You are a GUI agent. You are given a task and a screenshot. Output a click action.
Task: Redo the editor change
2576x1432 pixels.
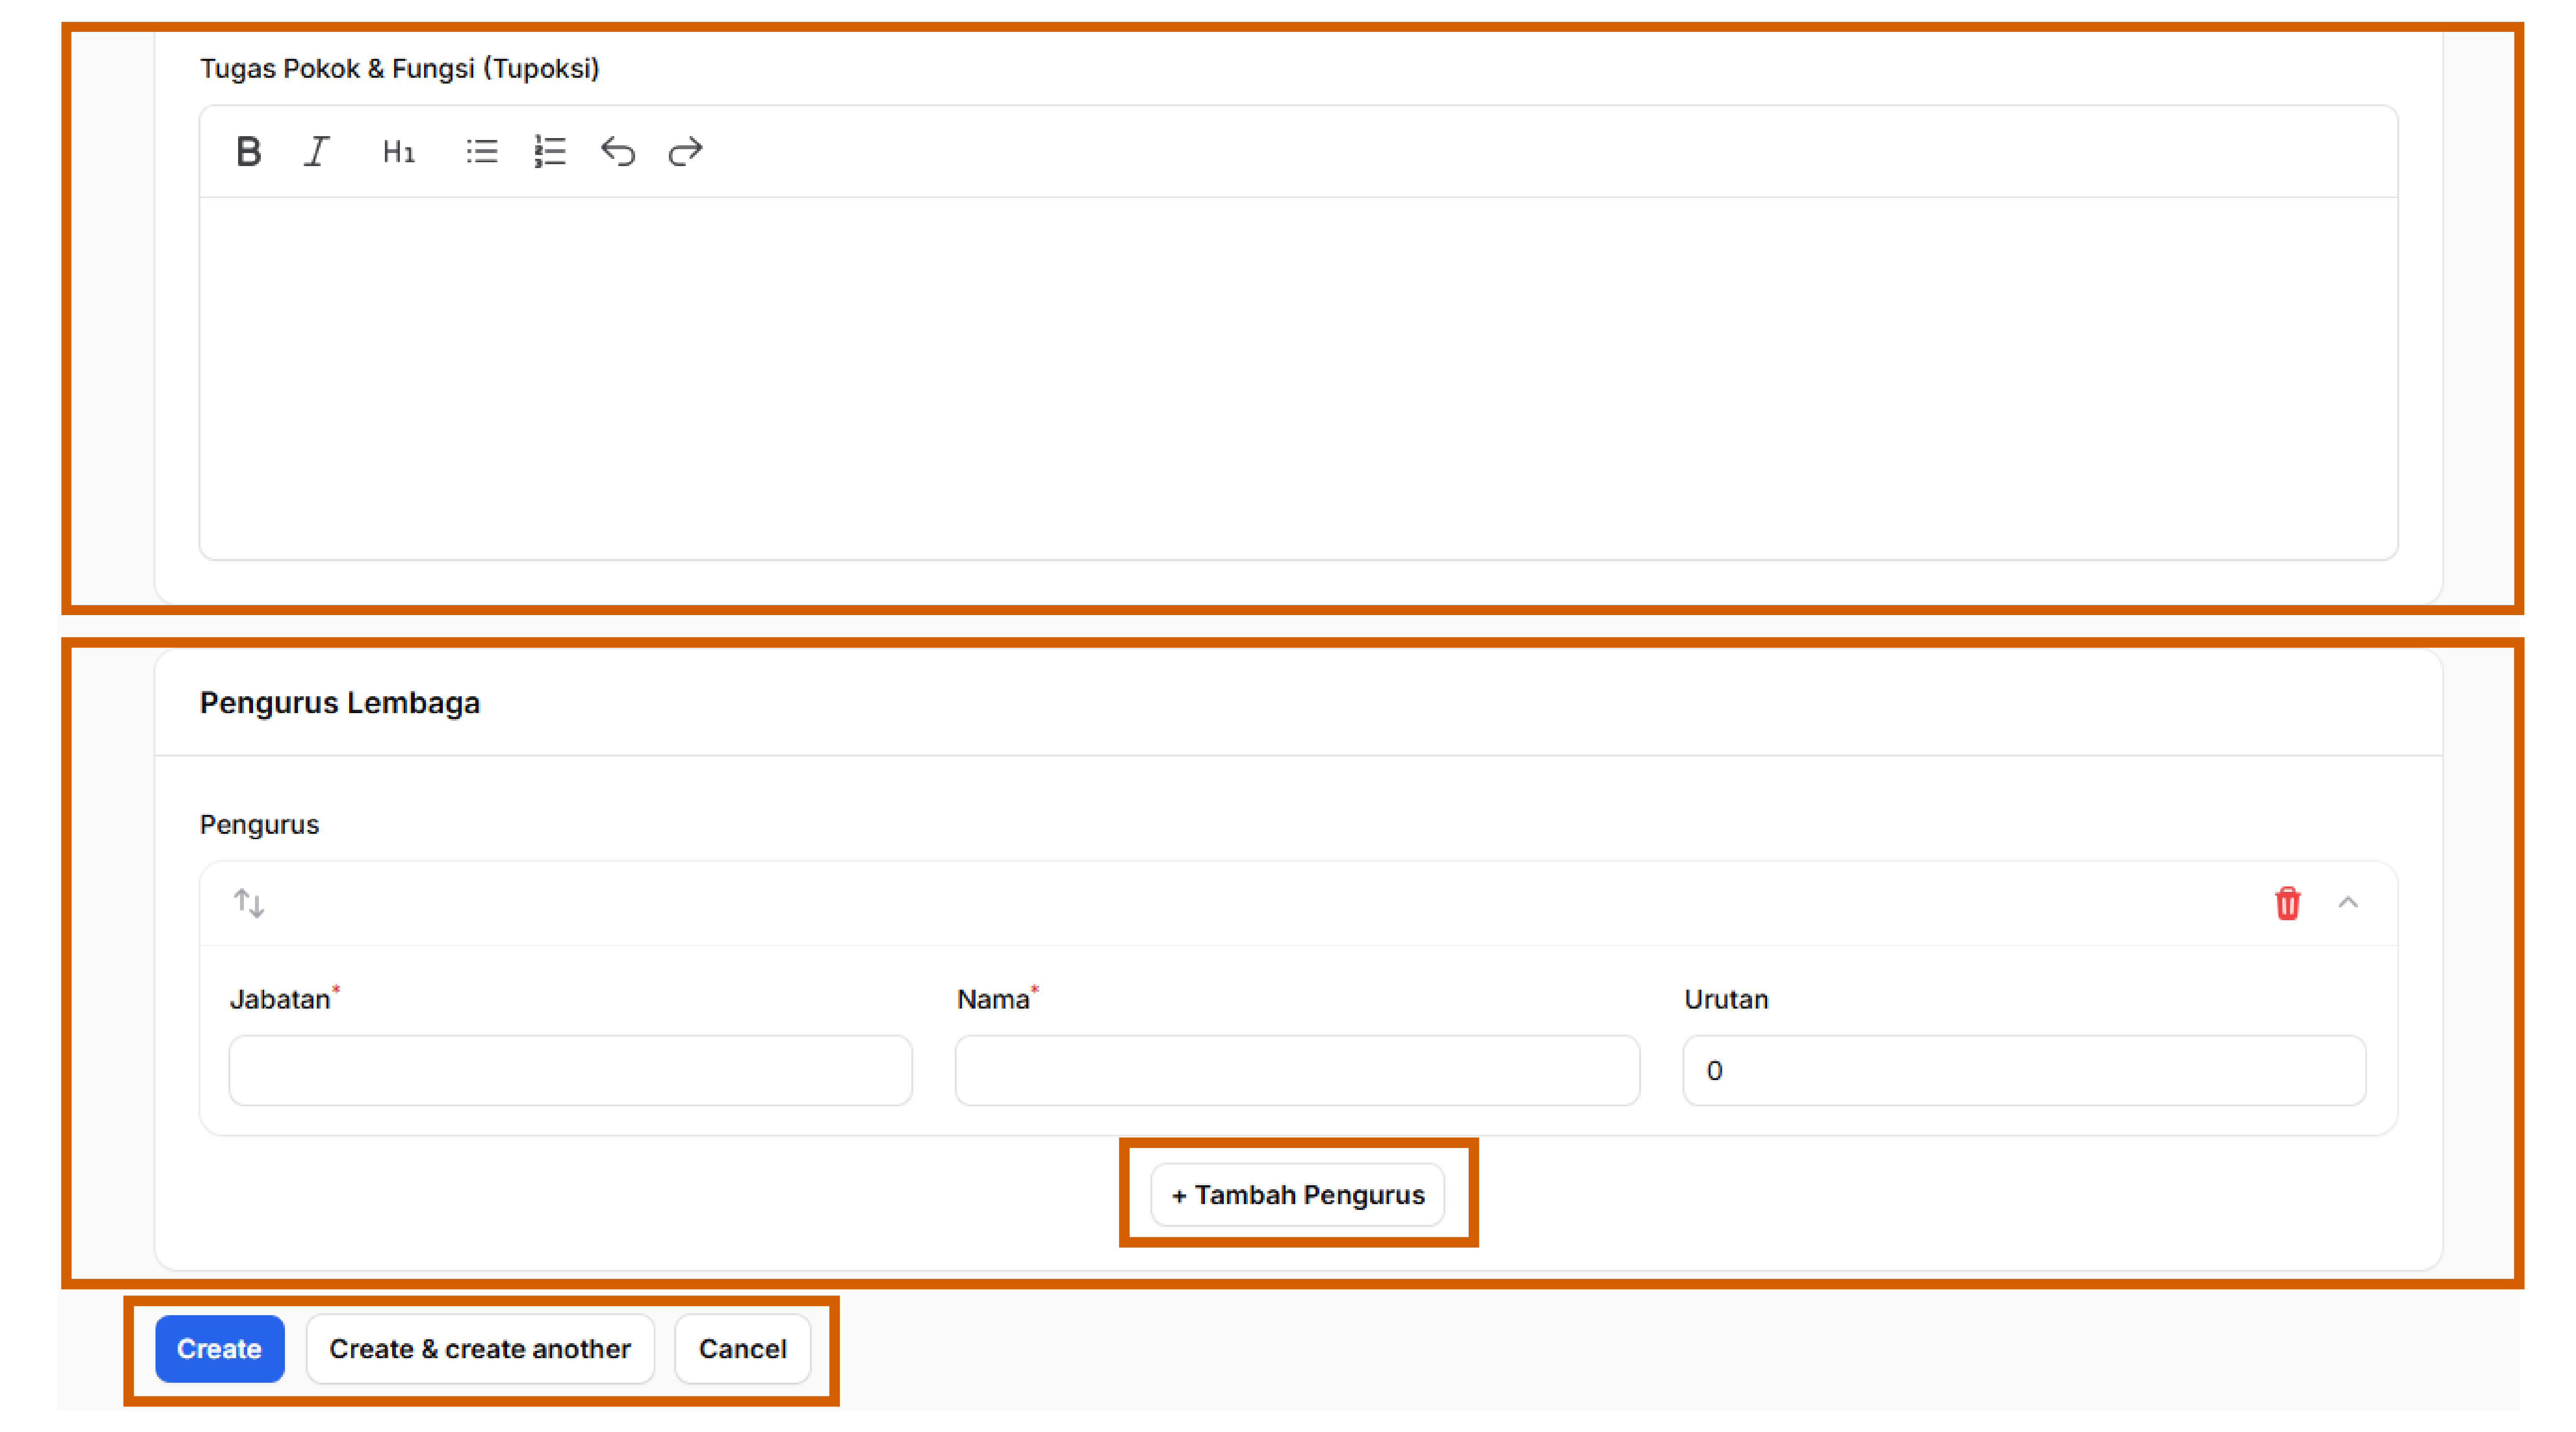(x=686, y=152)
